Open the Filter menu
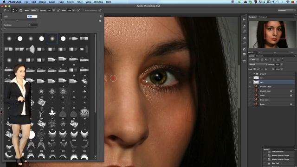297x167 pixels. coord(79,2)
